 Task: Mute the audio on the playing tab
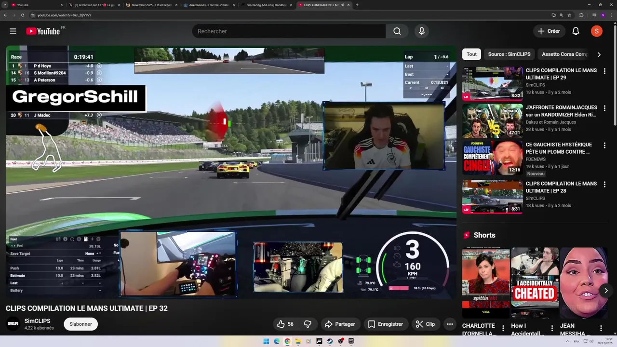tap(343, 5)
